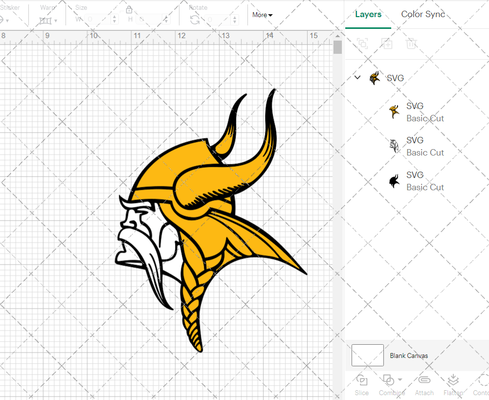Switch to the Color Sync tab

pyautogui.click(x=423, y=14)
